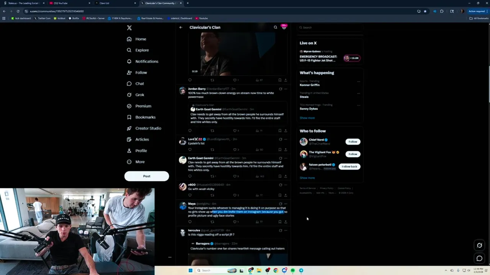Open Steals trending topic
490x275 pixels.
coord(304,97)
